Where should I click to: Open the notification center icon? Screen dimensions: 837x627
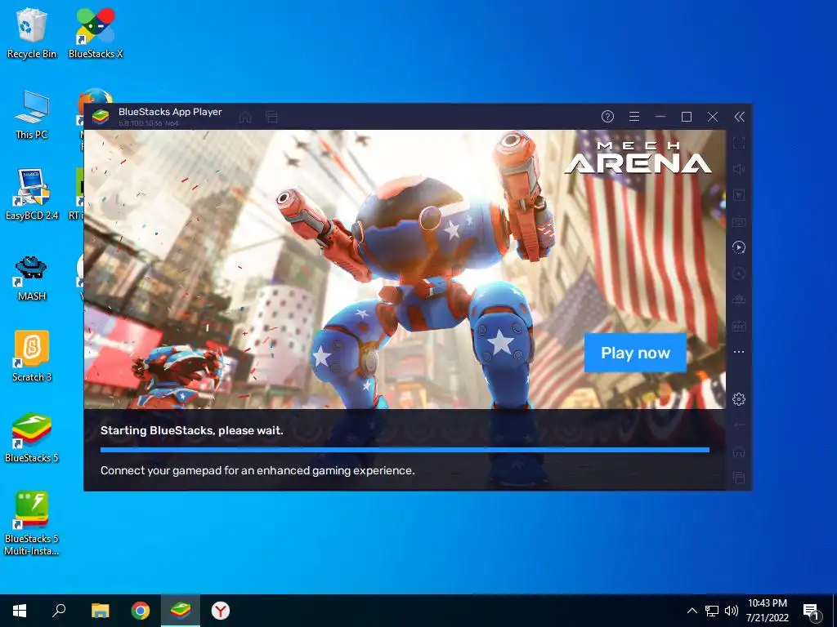point(811,611)
